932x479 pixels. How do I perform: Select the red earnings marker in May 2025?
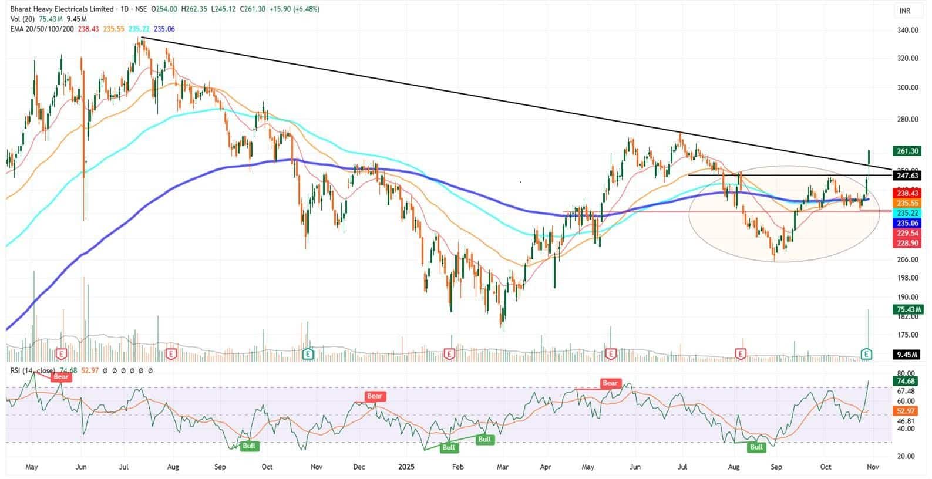click(x=611, y=354)
